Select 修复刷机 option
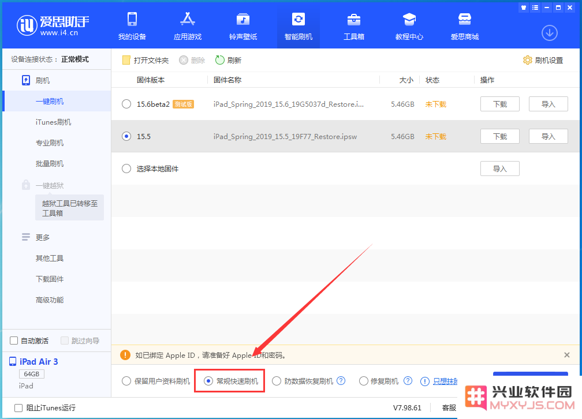 pyautogui.click(x=364, y=381)
